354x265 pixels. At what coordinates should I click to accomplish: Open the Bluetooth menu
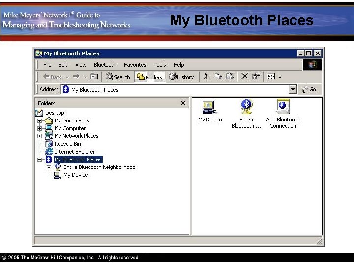[105, 65]
